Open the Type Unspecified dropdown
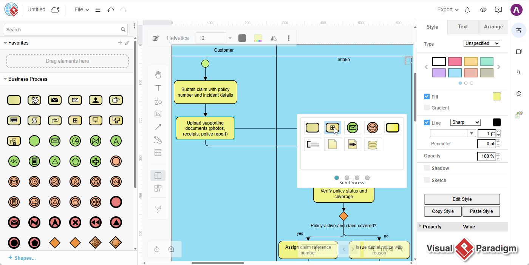 [x=482, y=43]
